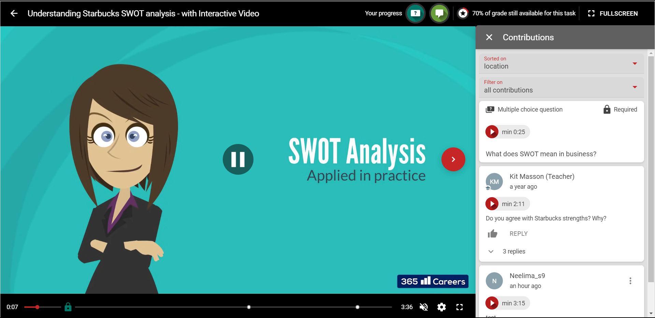Click the right timeline marker dot
The height and width of the screenshot is (318, 655).
358,307
